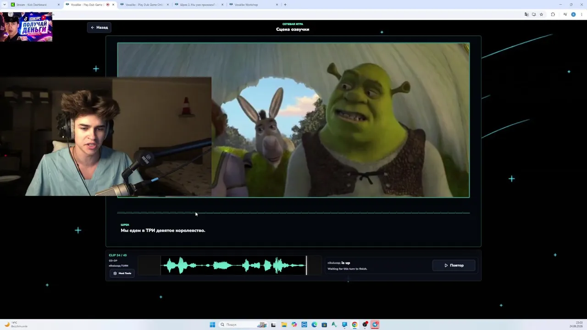
Task: Click the green audio waveform
Action: coord(234,265)
